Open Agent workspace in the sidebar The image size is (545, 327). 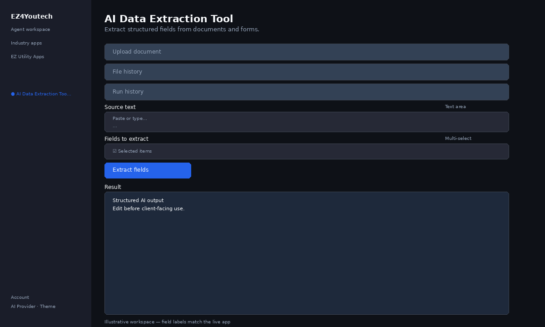pyautogui.click(x=30, y=30)
